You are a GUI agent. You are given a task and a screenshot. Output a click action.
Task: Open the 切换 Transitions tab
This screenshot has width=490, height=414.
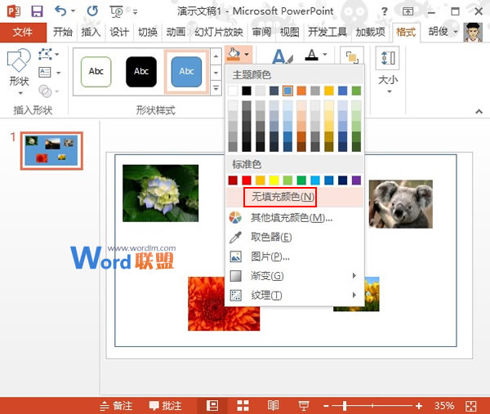[148, 32]
